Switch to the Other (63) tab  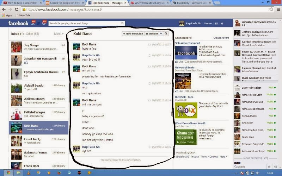pyautogui.click(x=32, y=34)
